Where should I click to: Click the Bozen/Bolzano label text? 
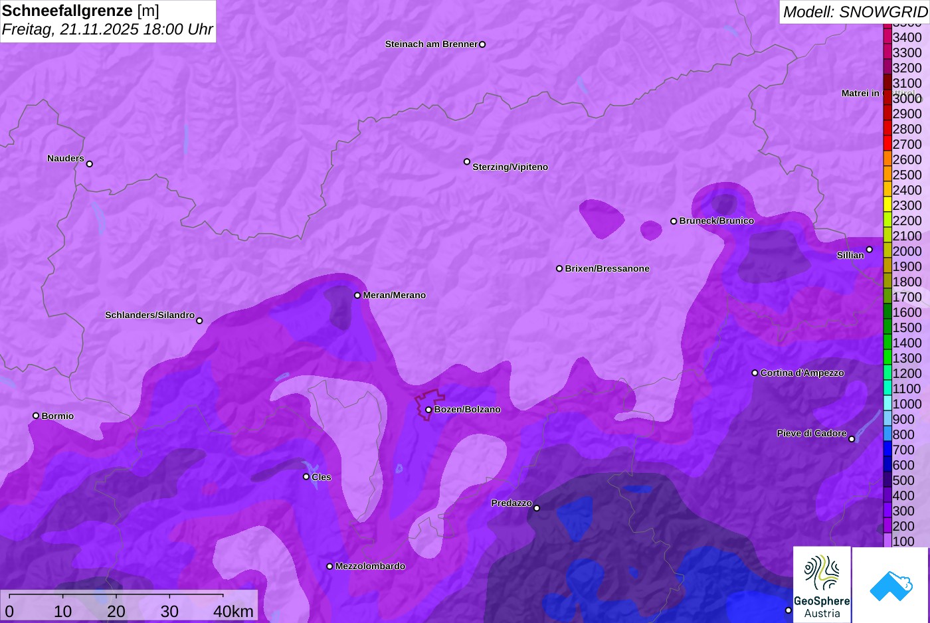(x=468, y=410)
